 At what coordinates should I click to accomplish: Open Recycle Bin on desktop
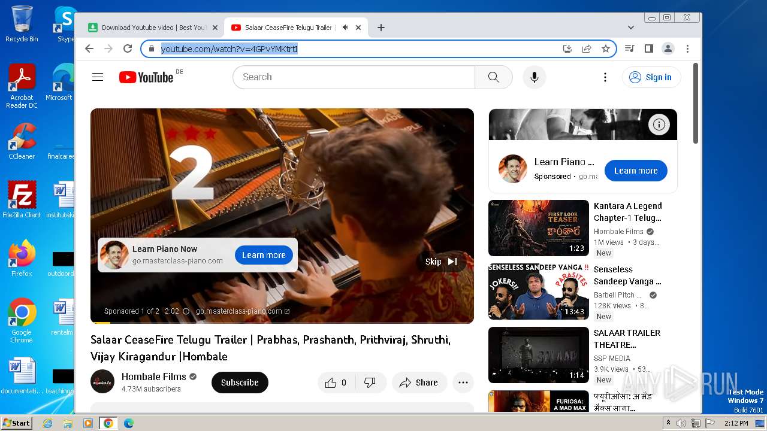click(22, 24)
